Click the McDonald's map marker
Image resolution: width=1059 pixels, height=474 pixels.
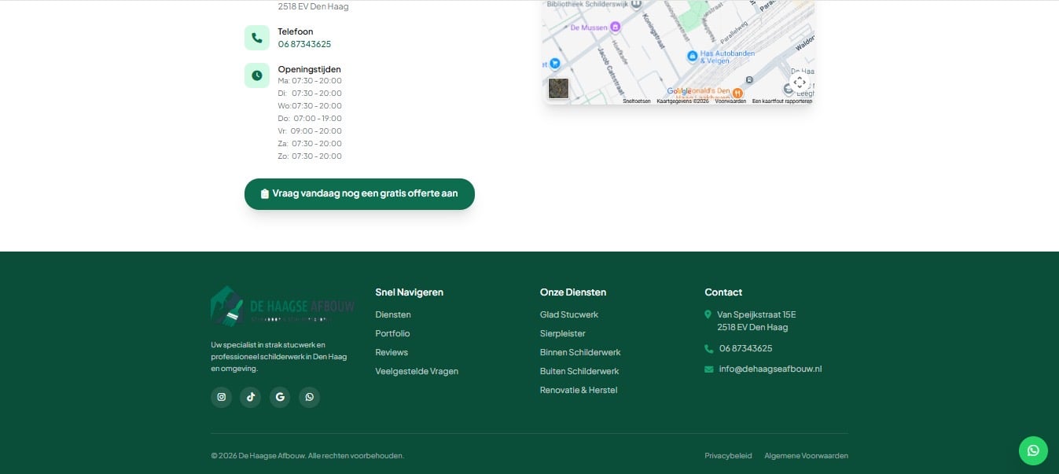pyautogui.click(x=737, y=93)
